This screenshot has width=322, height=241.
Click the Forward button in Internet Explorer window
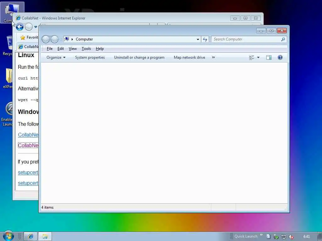[x=29, y=27]
